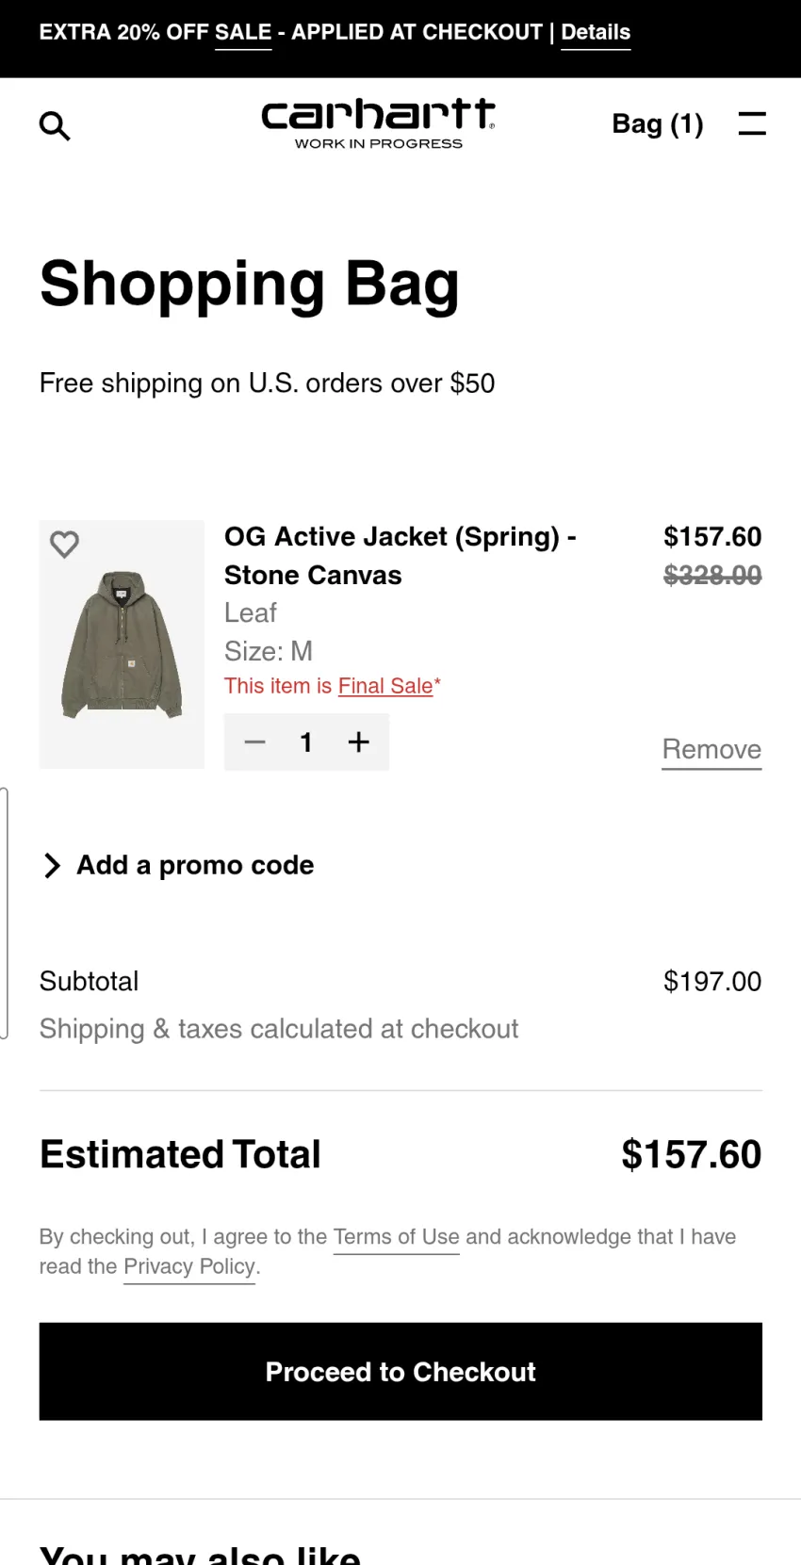Open the Terms of Use link
Image resolution: width=801 pixels, height=1565 pixels.
point(396,1237)
